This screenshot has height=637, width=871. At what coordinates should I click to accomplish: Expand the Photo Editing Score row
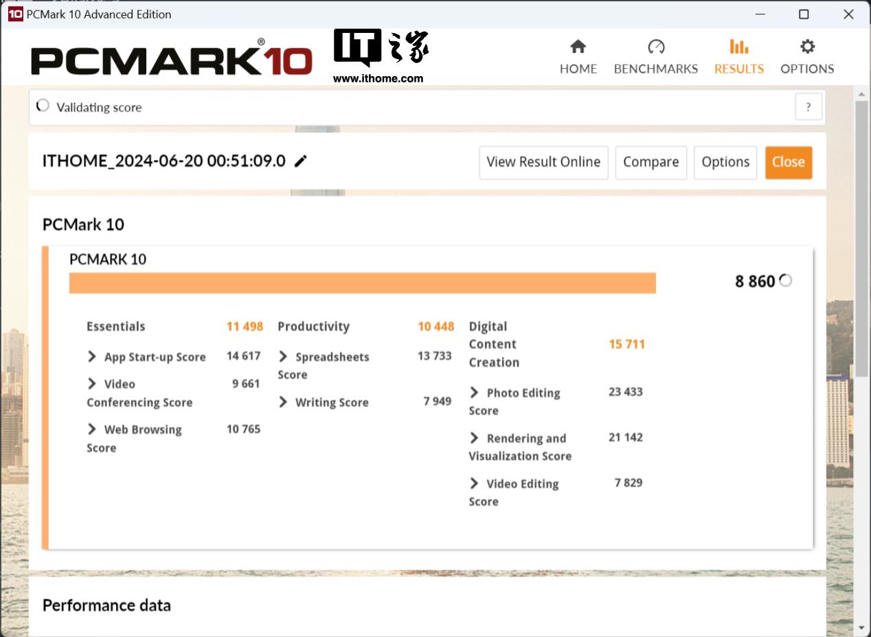(474, 393)
